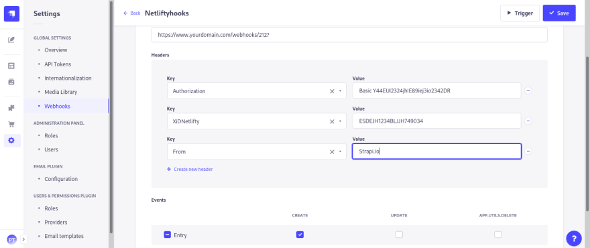Remove the XiDNetlifty header row
The height and width of the screenshot is (248, 590).
[x=528, y=121]
